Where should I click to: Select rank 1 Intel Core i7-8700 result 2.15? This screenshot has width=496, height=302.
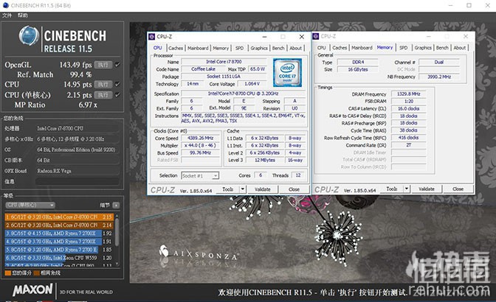(59, 217)
